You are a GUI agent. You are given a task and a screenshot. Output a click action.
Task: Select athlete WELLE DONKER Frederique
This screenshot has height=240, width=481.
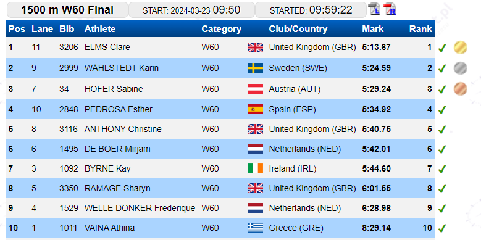pyautogui.click(x=140, y=208)
